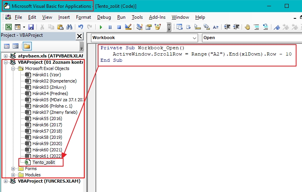The image size is (302, 192).
Task: Click View Object icon in Project panel
Action: tap(16, 46)
